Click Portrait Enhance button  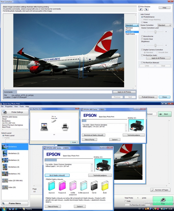tap(148, 97)
